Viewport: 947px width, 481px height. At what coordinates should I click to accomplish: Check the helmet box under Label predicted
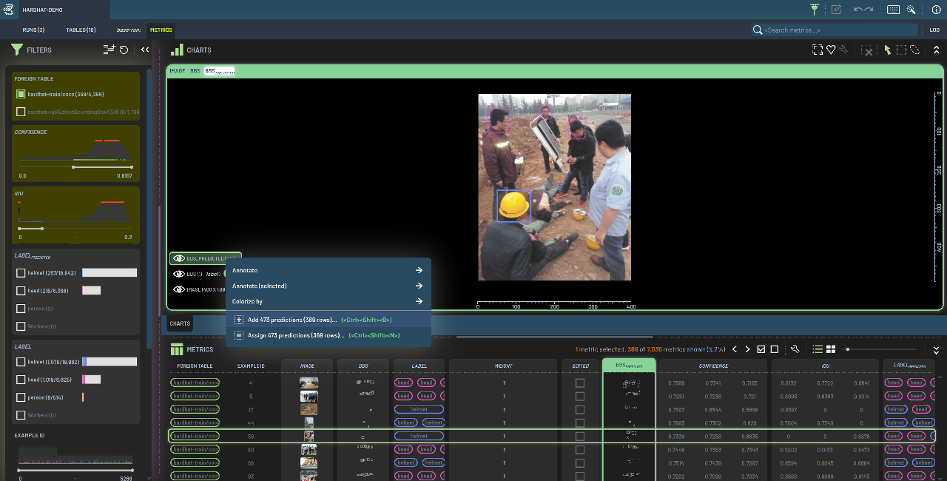(21, 273)
